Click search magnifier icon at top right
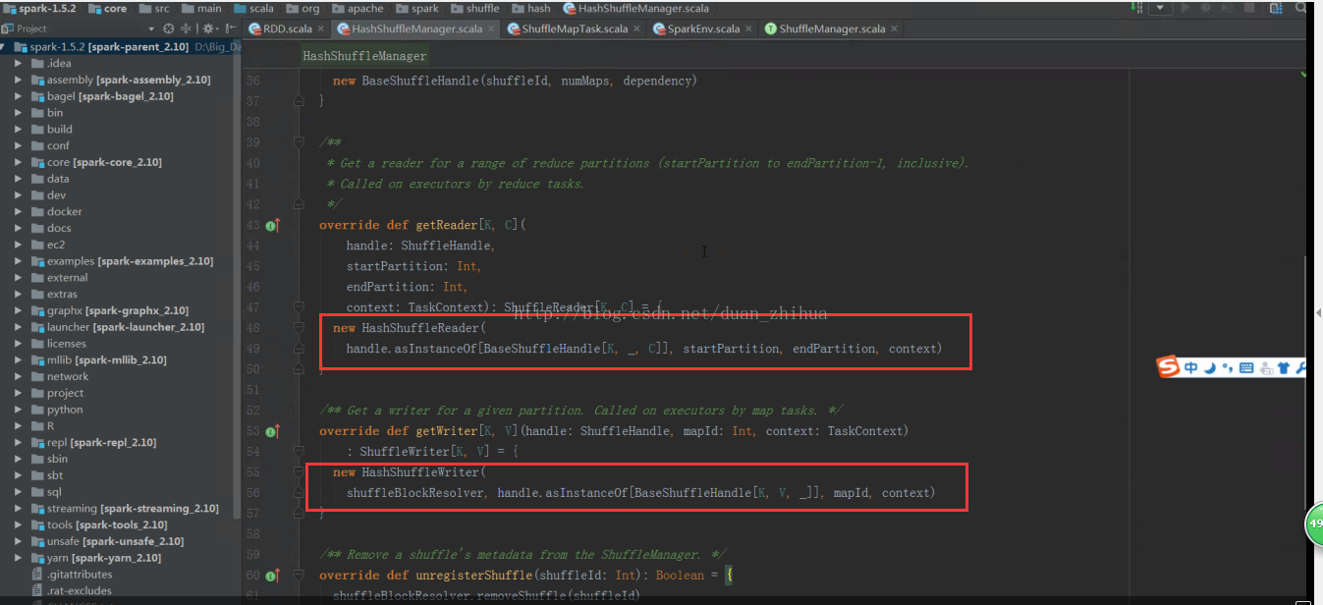Image resolution: width=1323 pixels, height=605 pixels. coord(1300,8)
